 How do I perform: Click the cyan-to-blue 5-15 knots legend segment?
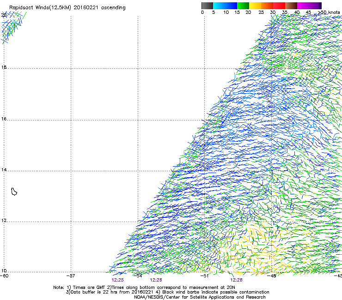click(225, 6)
